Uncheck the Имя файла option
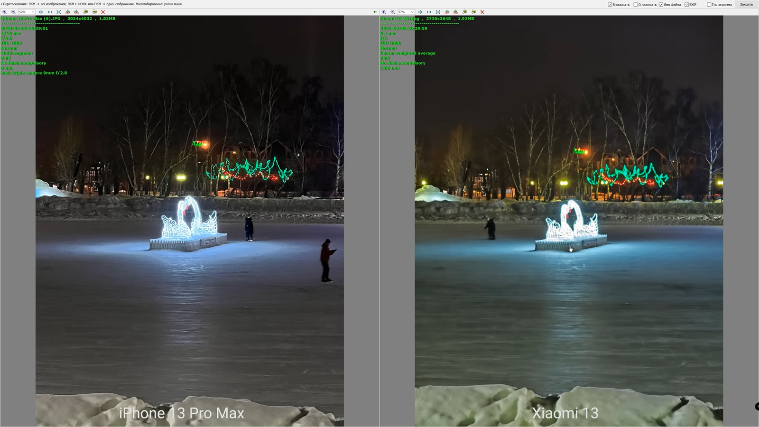Viewport: 759px width, 427px height. [661, 4]
